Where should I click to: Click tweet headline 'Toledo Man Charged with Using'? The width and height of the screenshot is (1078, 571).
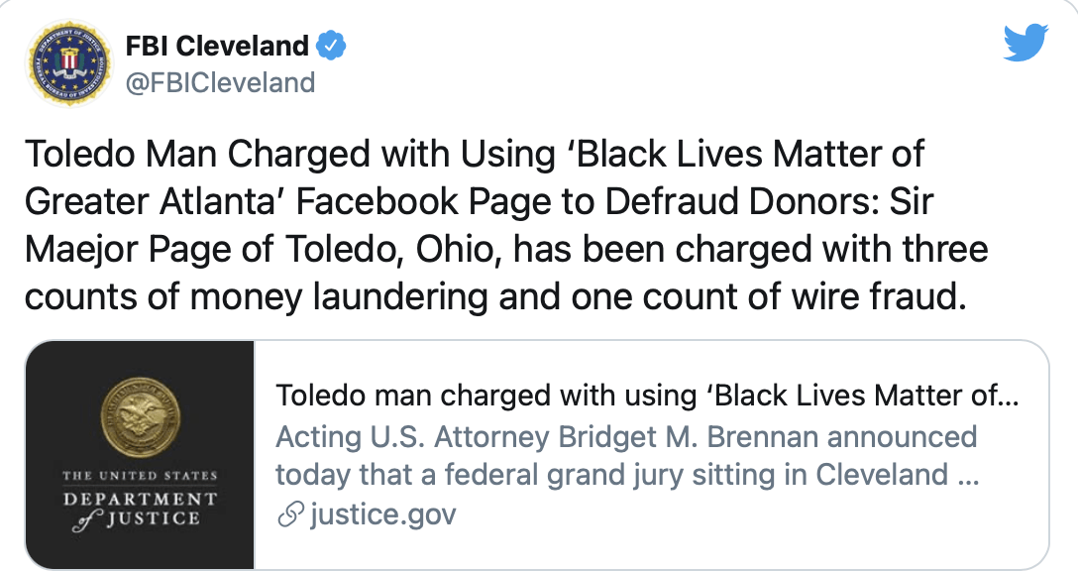click(290, 154)
